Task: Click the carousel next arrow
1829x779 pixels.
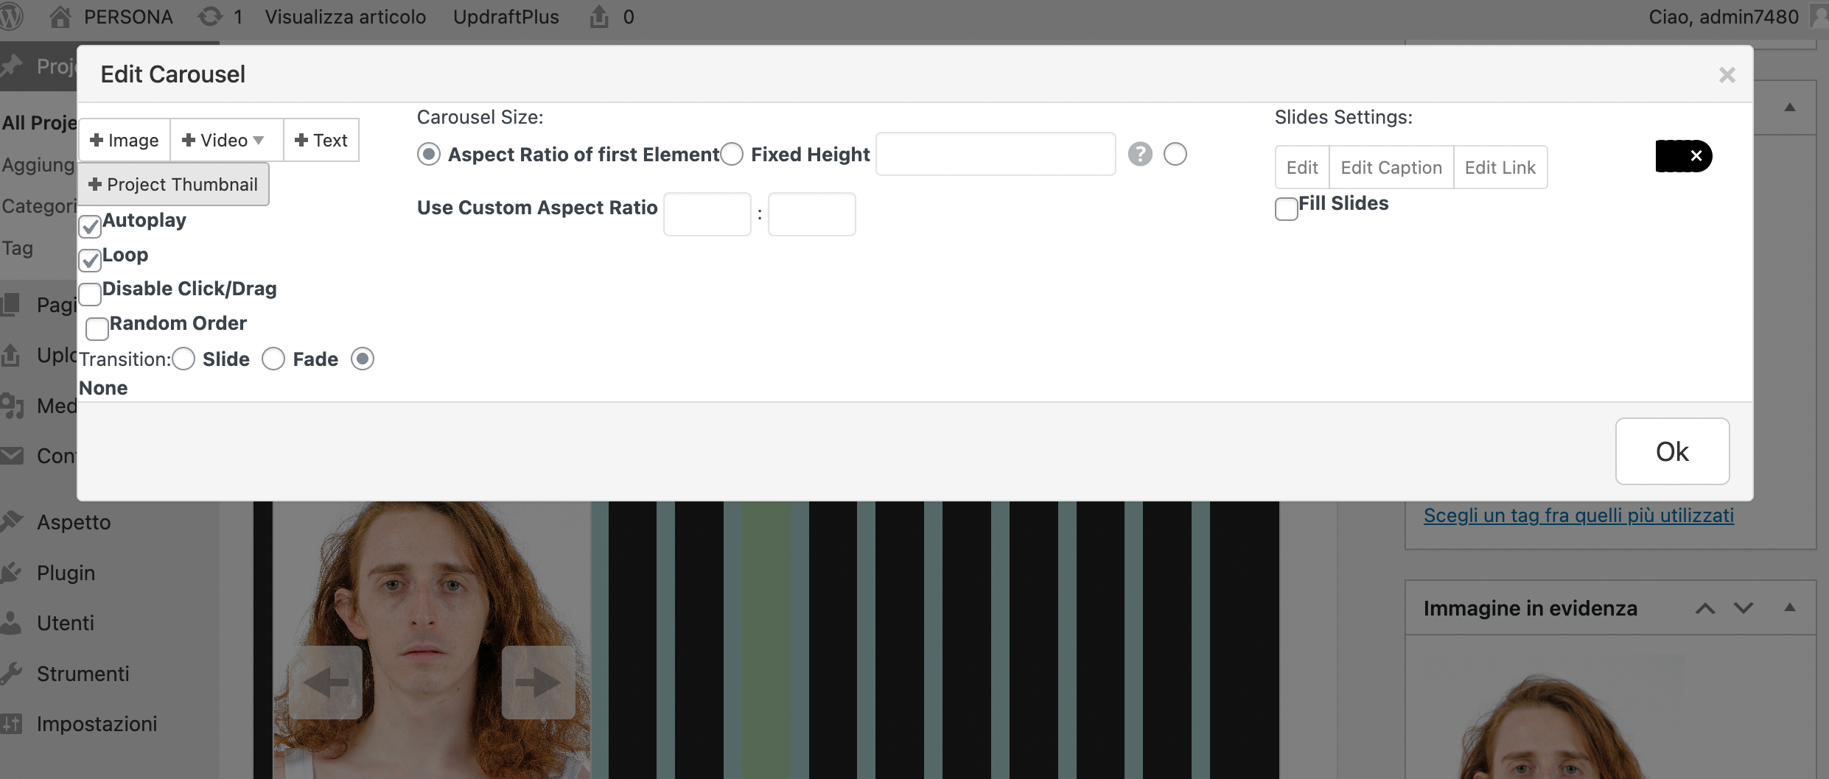Action: [x=538, y=682]
